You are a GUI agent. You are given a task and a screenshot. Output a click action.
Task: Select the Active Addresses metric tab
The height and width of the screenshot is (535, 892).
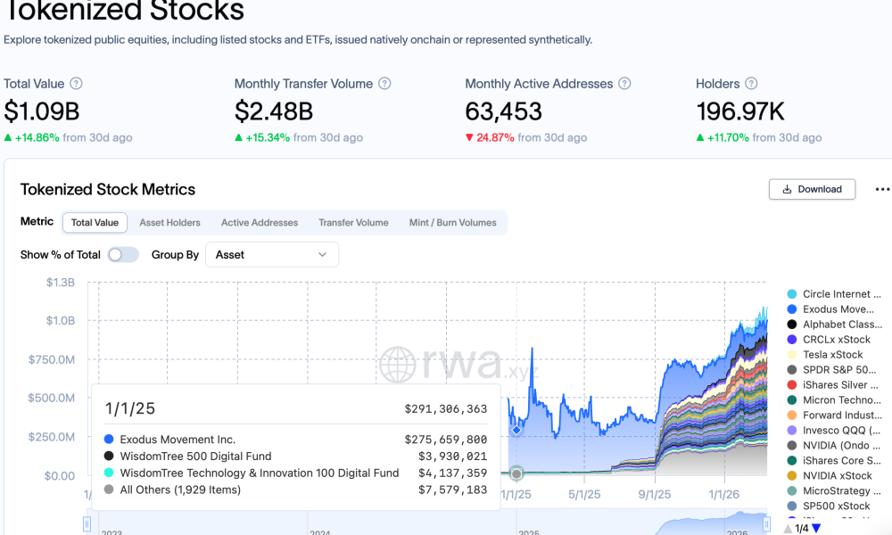point(260,223)
